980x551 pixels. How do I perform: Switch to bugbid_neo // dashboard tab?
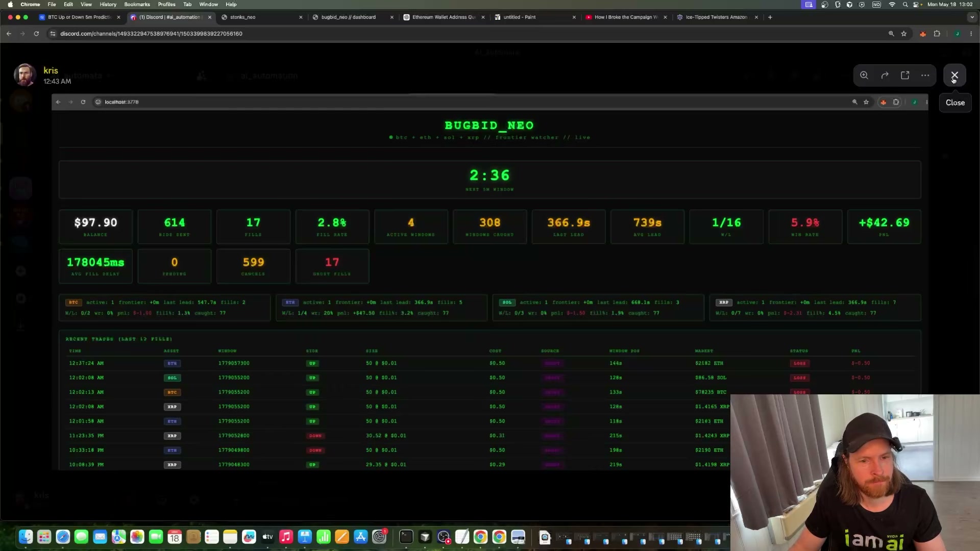point(353,17)
